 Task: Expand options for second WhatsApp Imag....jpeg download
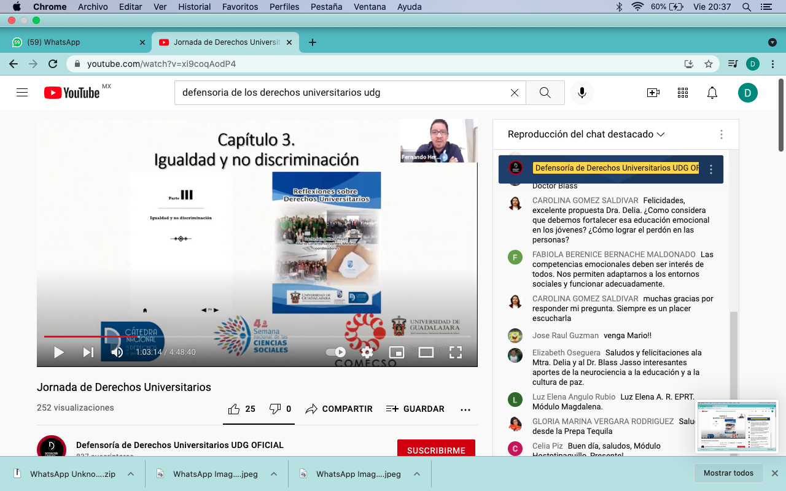(x=417, y=474)
